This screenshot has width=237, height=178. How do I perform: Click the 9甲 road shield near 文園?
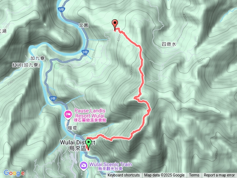(61, 10)
